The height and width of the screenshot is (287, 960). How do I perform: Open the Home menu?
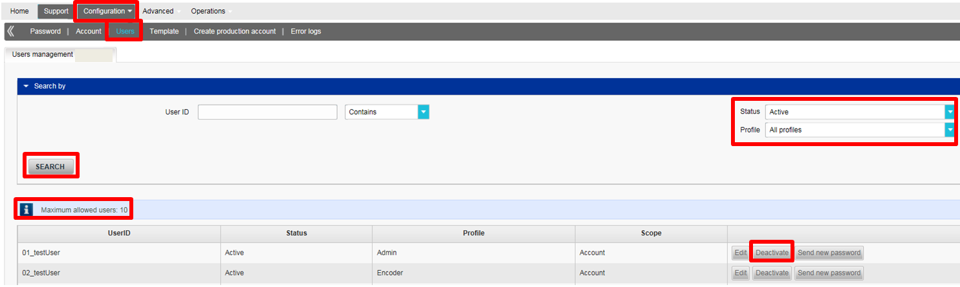coord(19,11)
